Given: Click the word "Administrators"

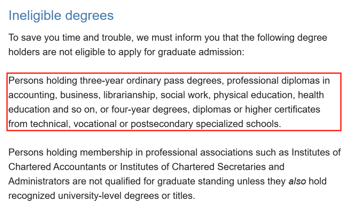Looking at the screenshot, I should click(x=39, y=181).
